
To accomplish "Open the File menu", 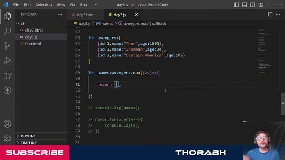I will 16,5.
